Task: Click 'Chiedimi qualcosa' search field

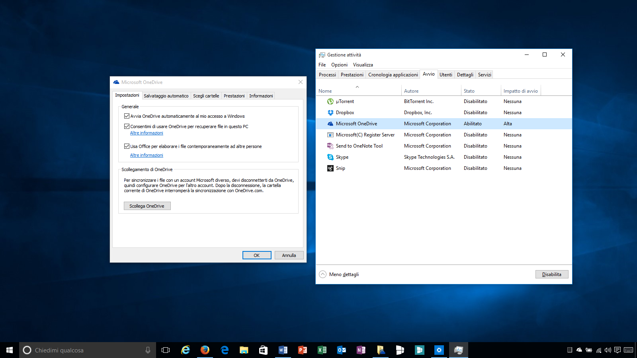Action: tap(88, 350)
